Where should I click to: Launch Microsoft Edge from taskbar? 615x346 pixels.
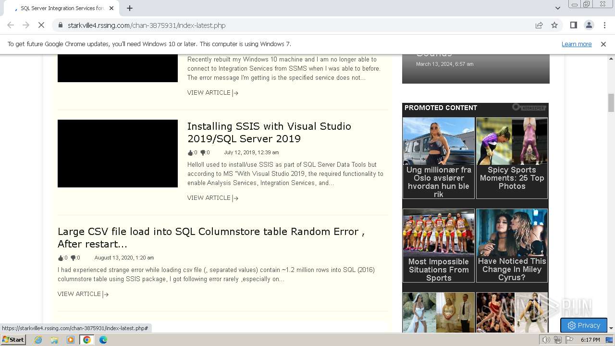[x=103, y=340]
